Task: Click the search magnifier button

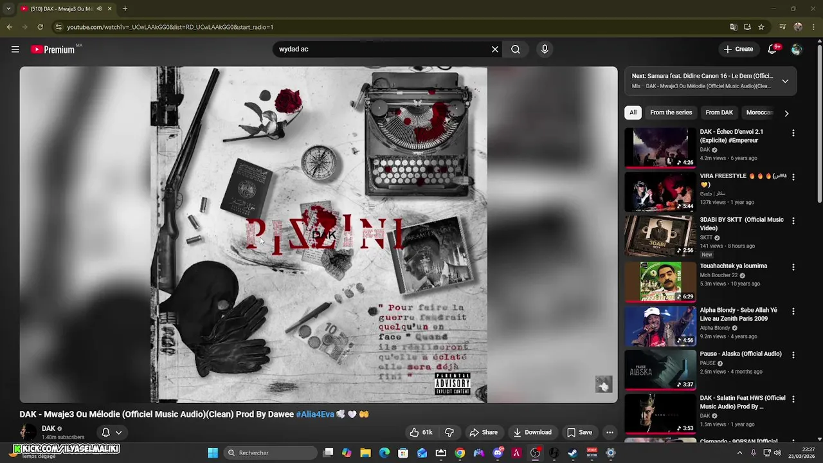Action: click(x=516, y=50)
